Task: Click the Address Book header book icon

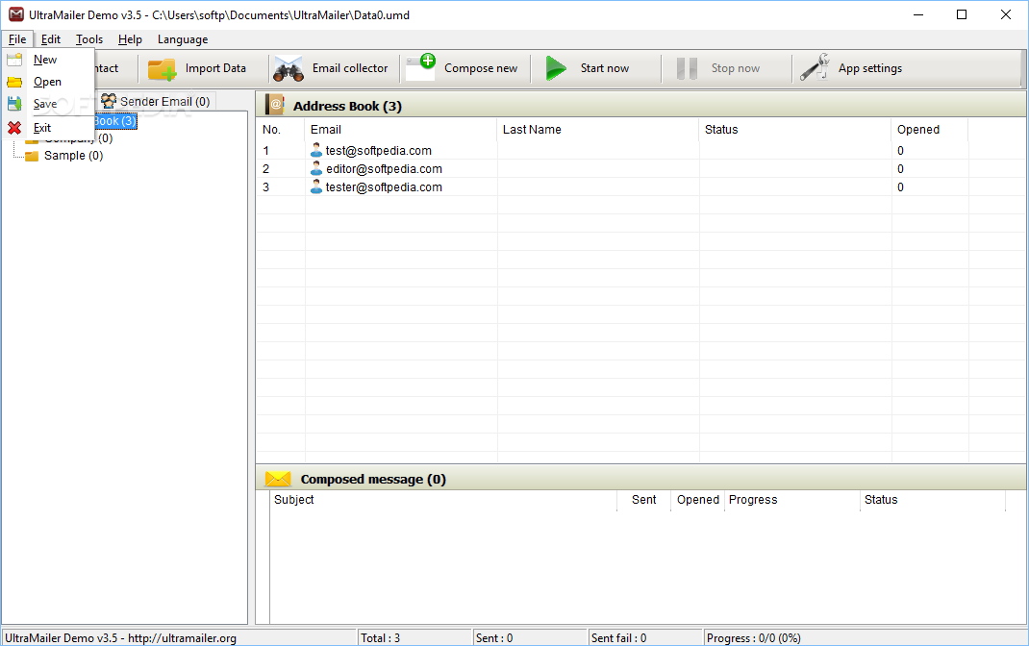Action: pyautogui.click(x=274, y=105)
